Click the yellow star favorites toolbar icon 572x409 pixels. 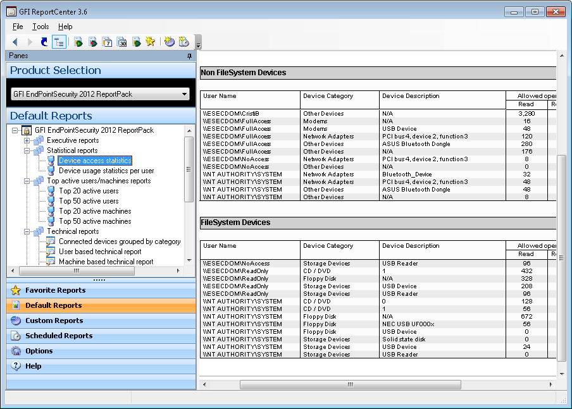coord(150,42)
